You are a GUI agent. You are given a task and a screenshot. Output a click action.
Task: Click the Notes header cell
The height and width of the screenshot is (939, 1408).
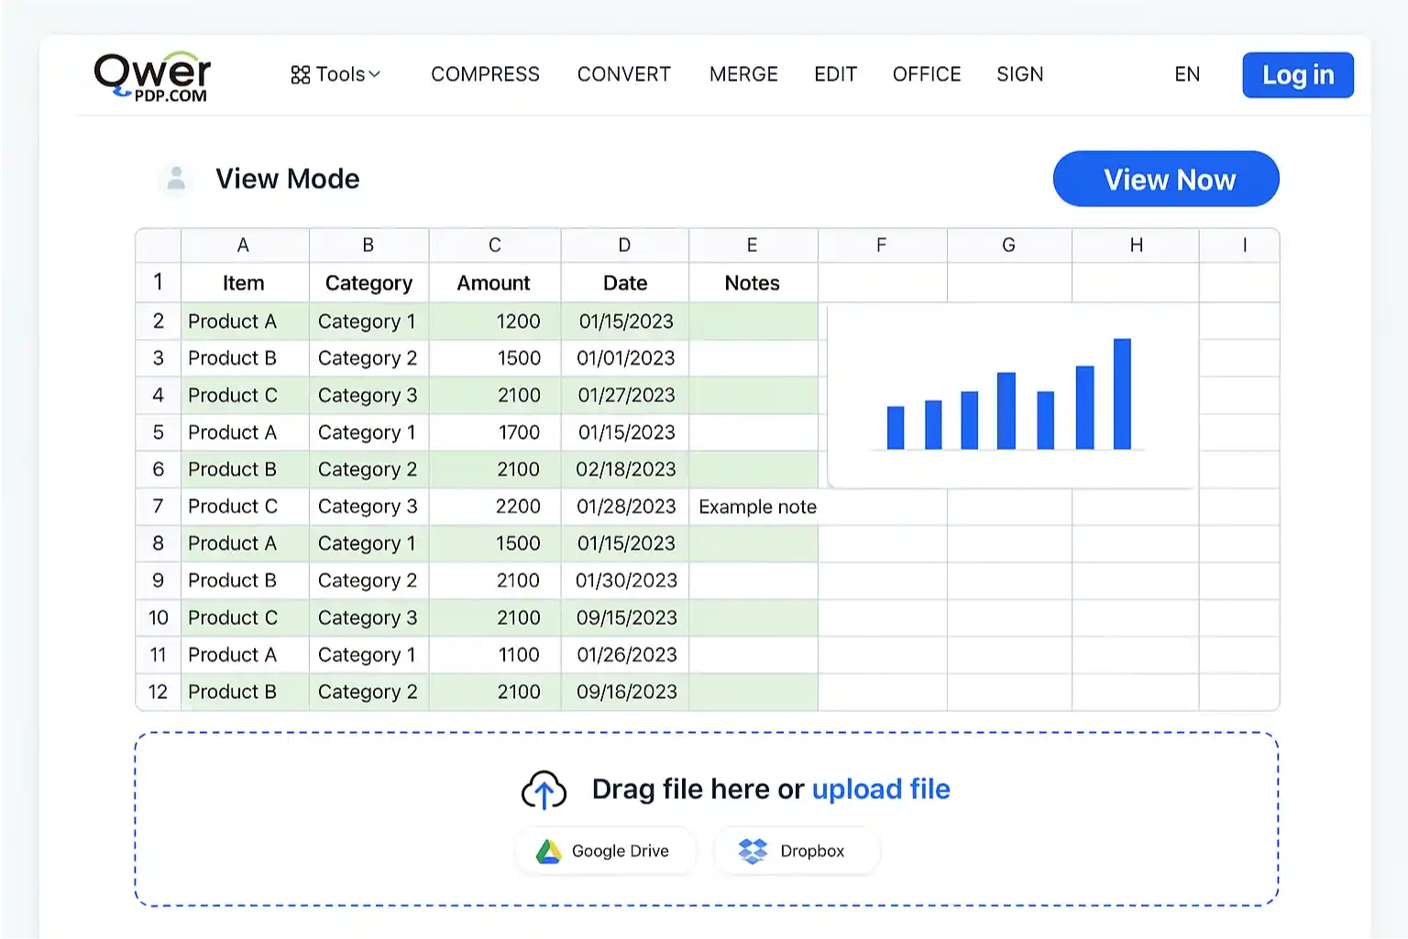point(753,283)
